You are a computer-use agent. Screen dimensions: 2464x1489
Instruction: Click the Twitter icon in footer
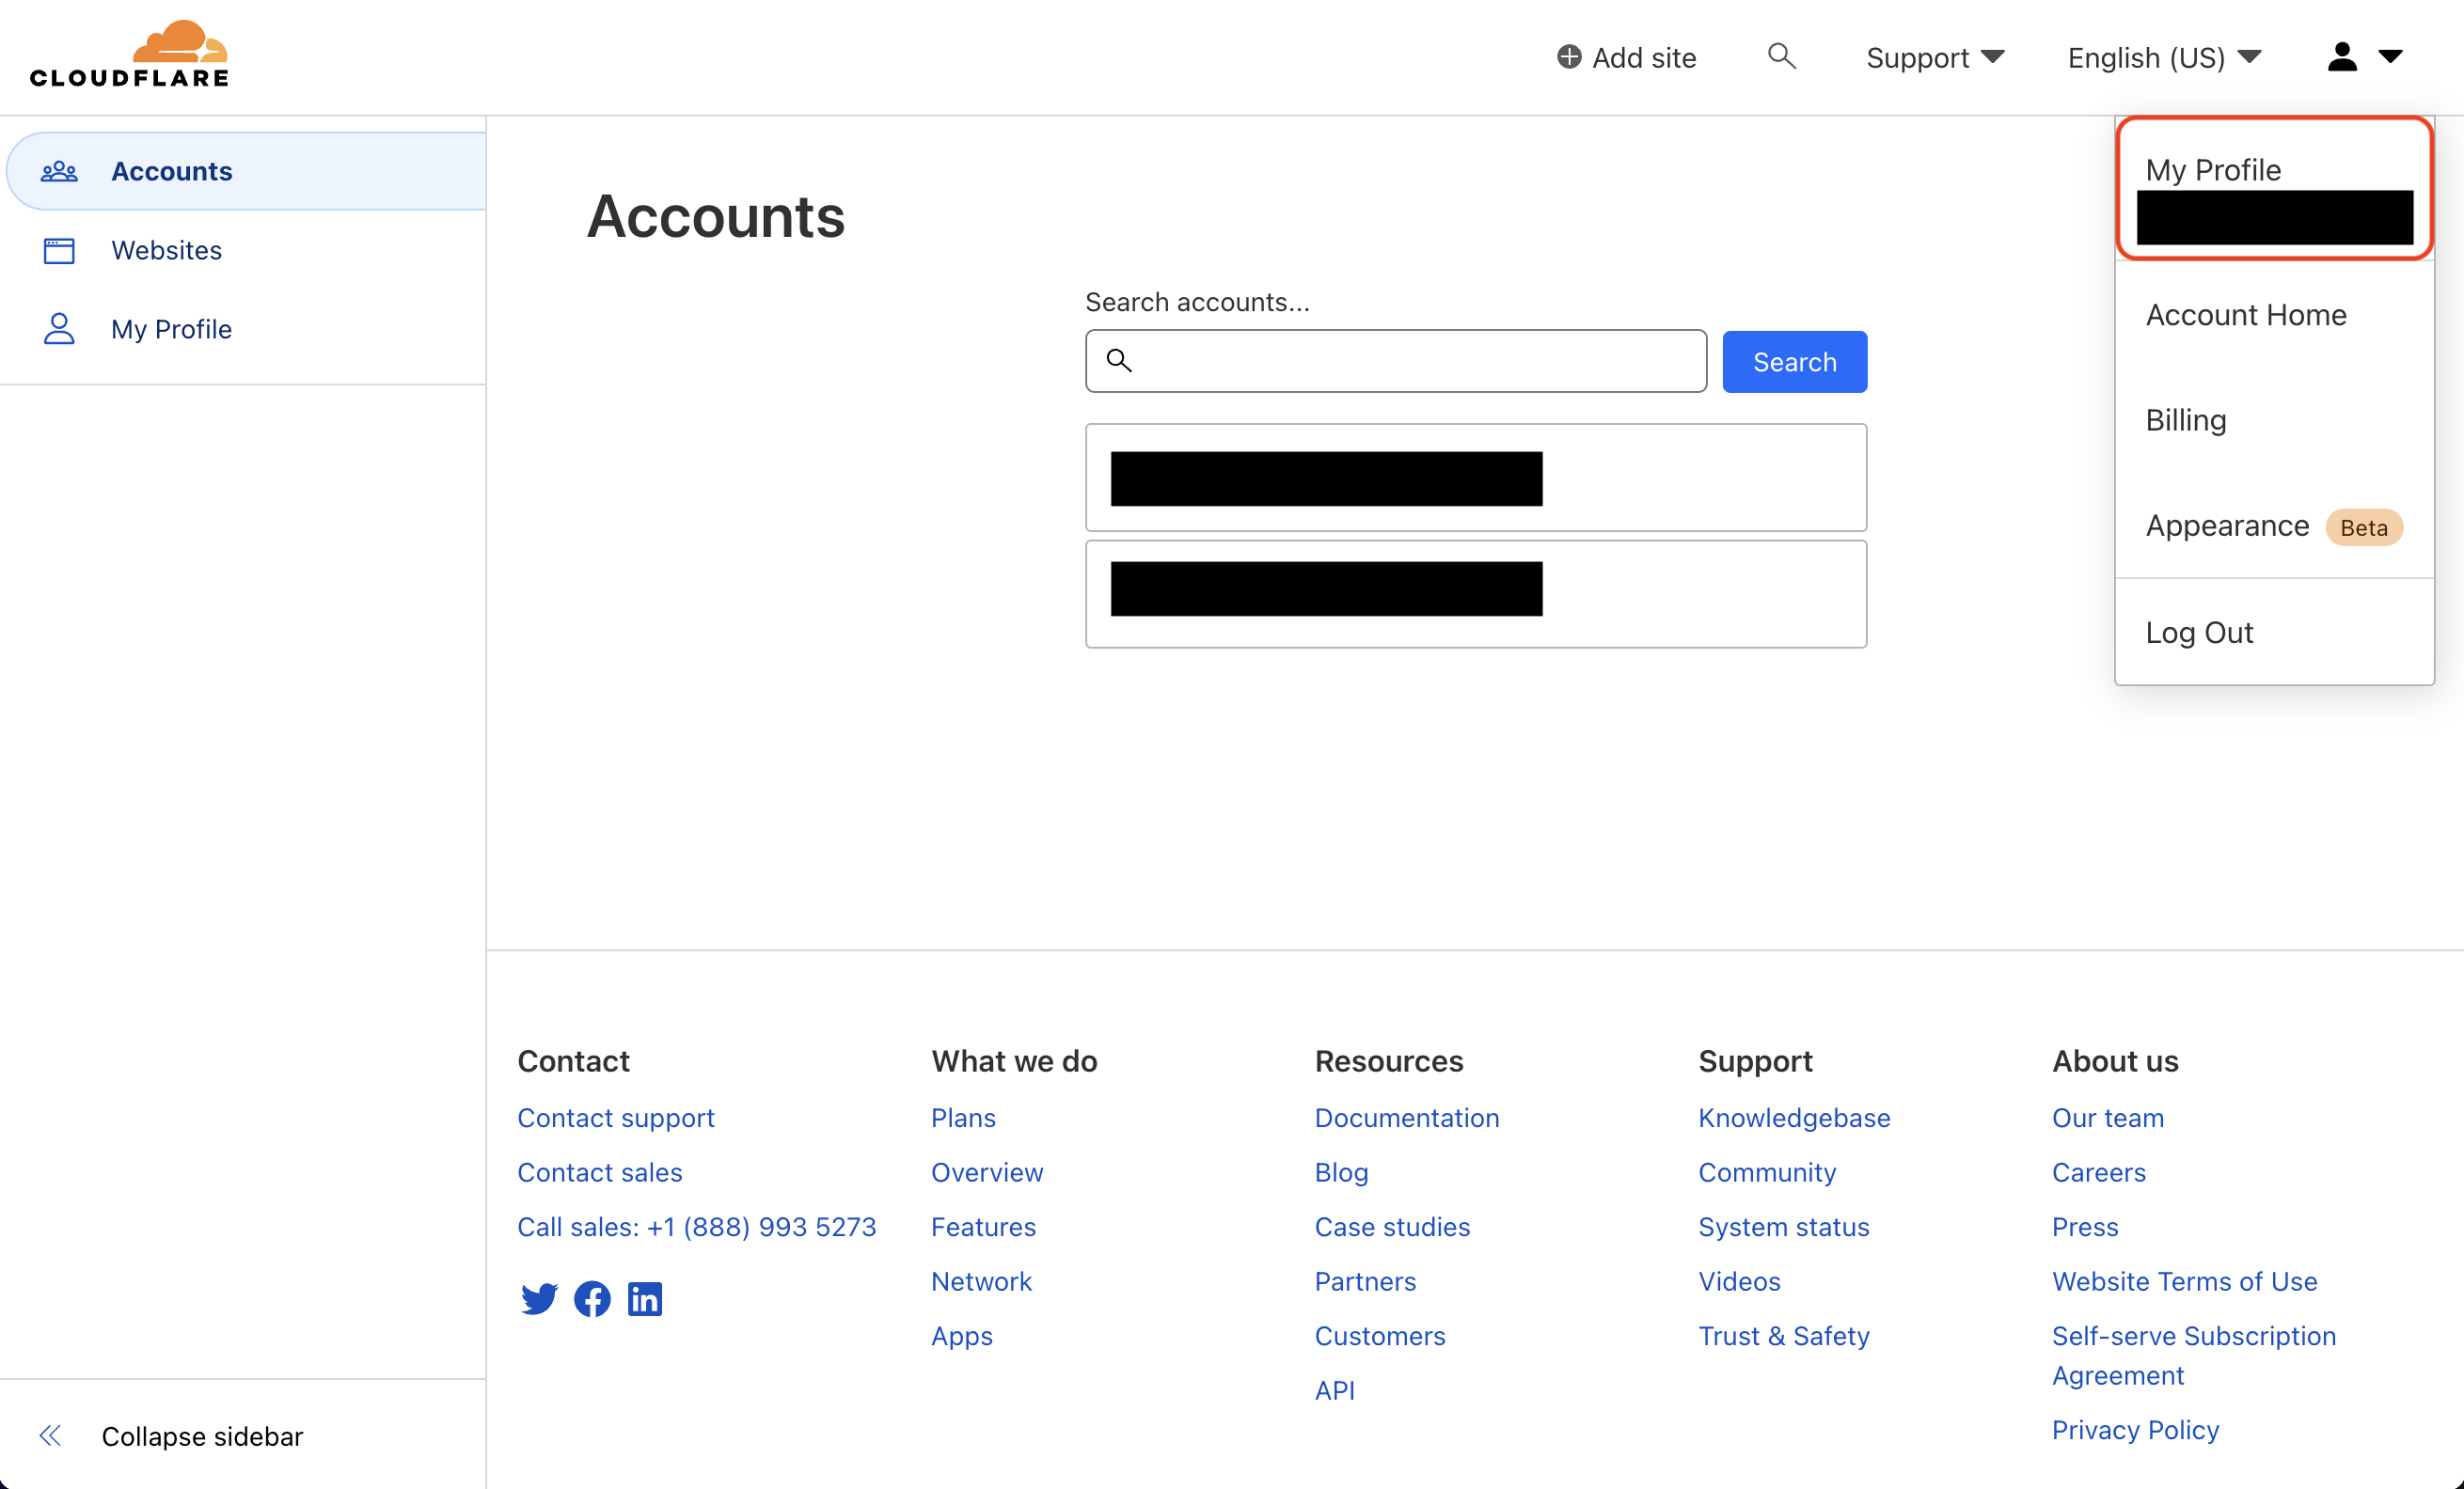coord(539,1298)
